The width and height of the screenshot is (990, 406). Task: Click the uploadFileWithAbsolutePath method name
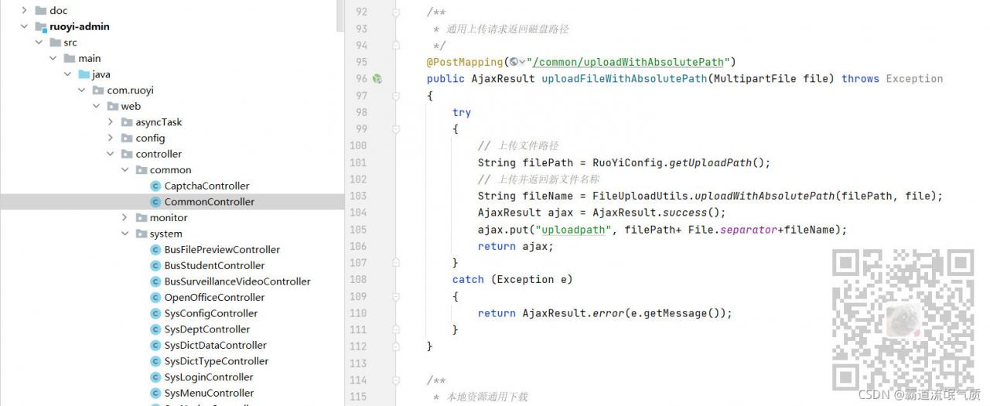[x=624, y=79]
